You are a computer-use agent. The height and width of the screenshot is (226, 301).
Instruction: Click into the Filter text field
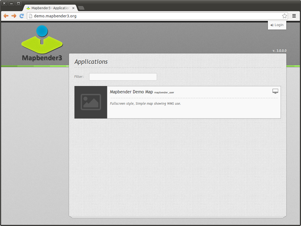[x=123, y=77]
